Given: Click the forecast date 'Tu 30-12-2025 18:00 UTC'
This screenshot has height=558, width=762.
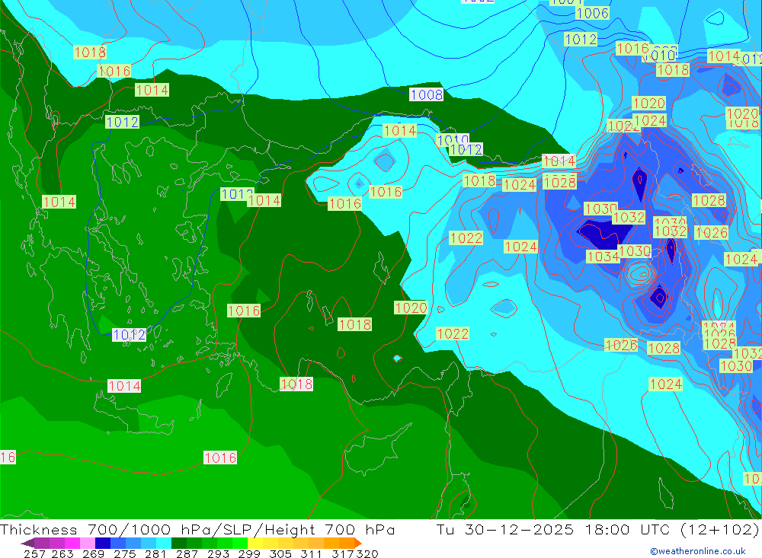Looking at the screenshot, I should pos(553,529).
